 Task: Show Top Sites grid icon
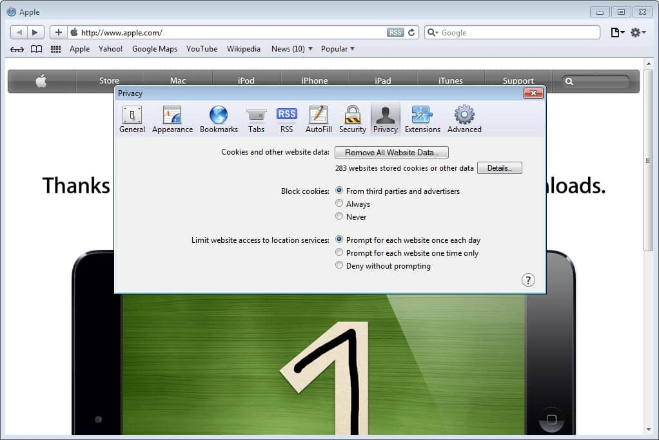tap(55, 49)
